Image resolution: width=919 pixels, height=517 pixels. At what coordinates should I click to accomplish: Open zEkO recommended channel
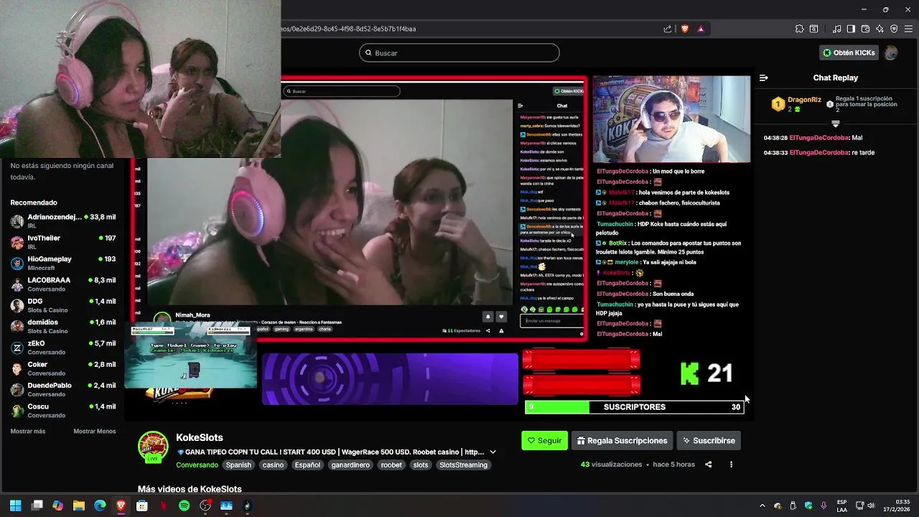pos(62,348)
